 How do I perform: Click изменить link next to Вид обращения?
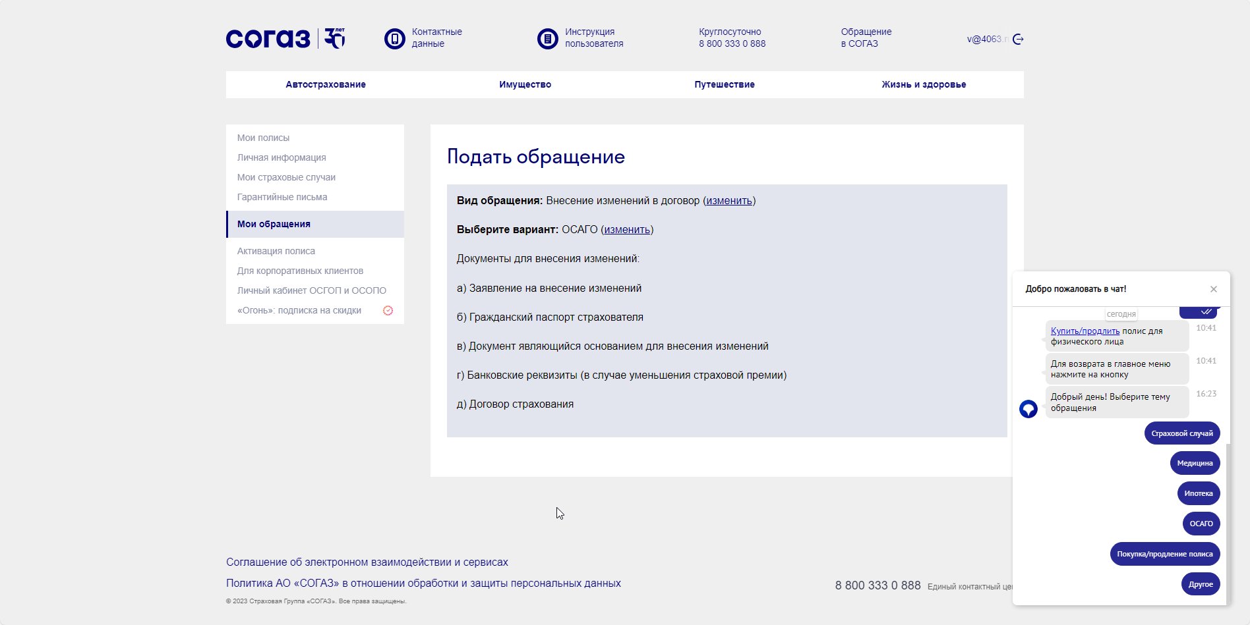point(729,201)
